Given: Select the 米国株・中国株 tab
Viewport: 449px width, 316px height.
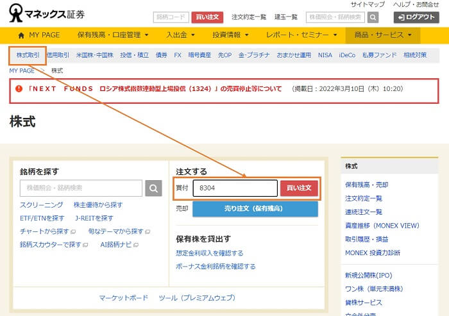Looking at the screenshot, I should 95,55.
